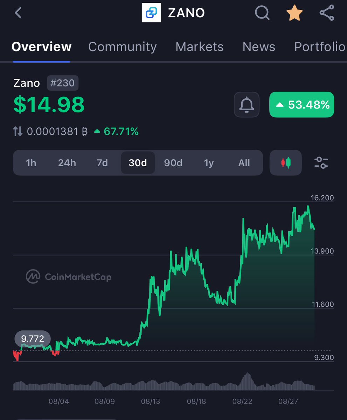Select the 30d chart range

tap(138, 163)
